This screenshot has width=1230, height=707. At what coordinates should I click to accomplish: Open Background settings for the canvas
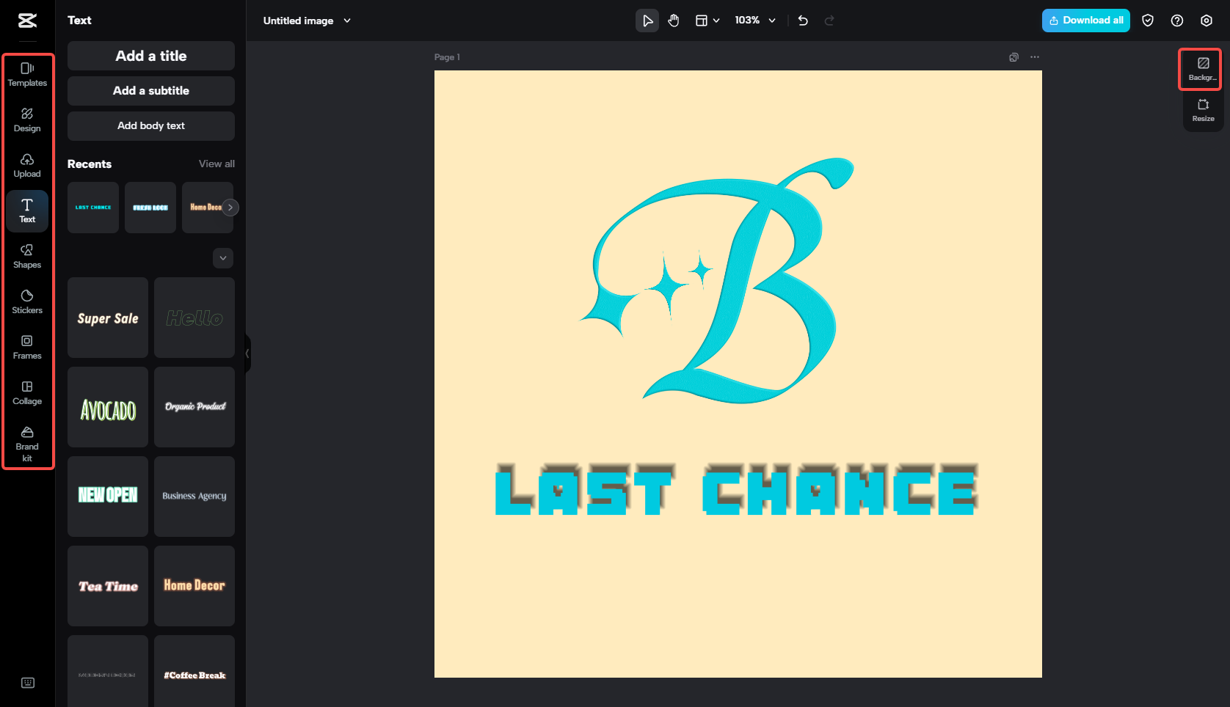click(1201, 68)
